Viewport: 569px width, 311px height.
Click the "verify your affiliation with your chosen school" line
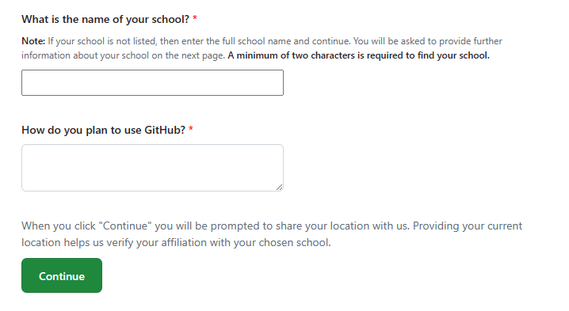tap(218, 242)
